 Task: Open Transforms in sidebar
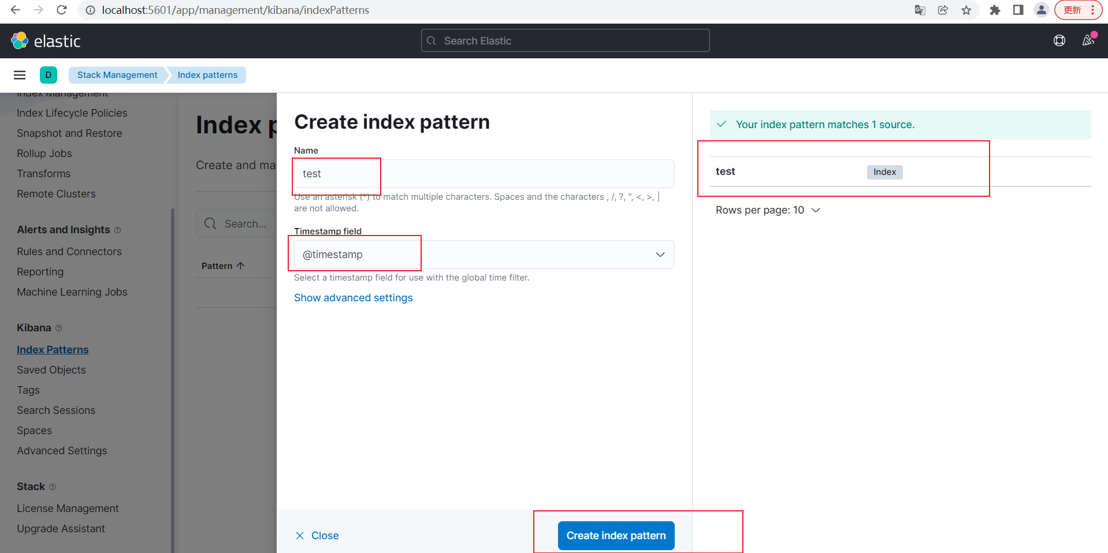coord(43,174)
